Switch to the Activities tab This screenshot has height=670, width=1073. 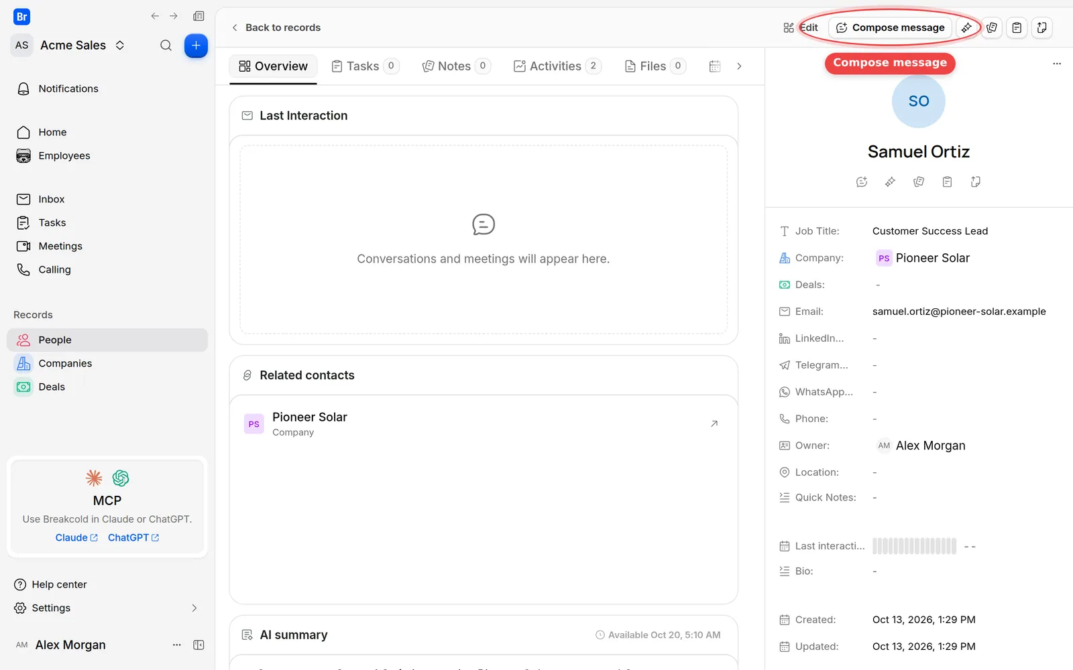pos(557,66)
